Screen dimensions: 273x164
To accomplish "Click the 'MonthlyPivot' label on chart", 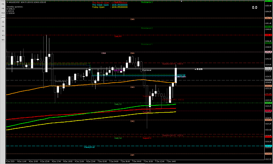I will point(61,81).
